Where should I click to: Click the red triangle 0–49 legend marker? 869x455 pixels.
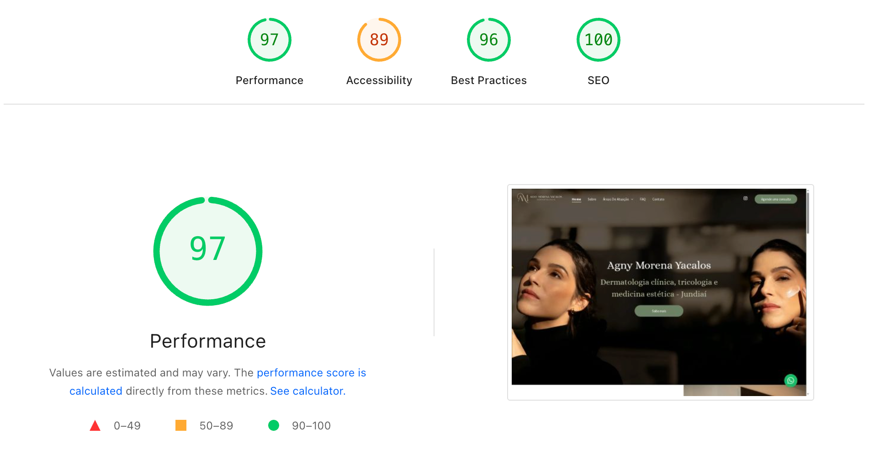(95, 425)
